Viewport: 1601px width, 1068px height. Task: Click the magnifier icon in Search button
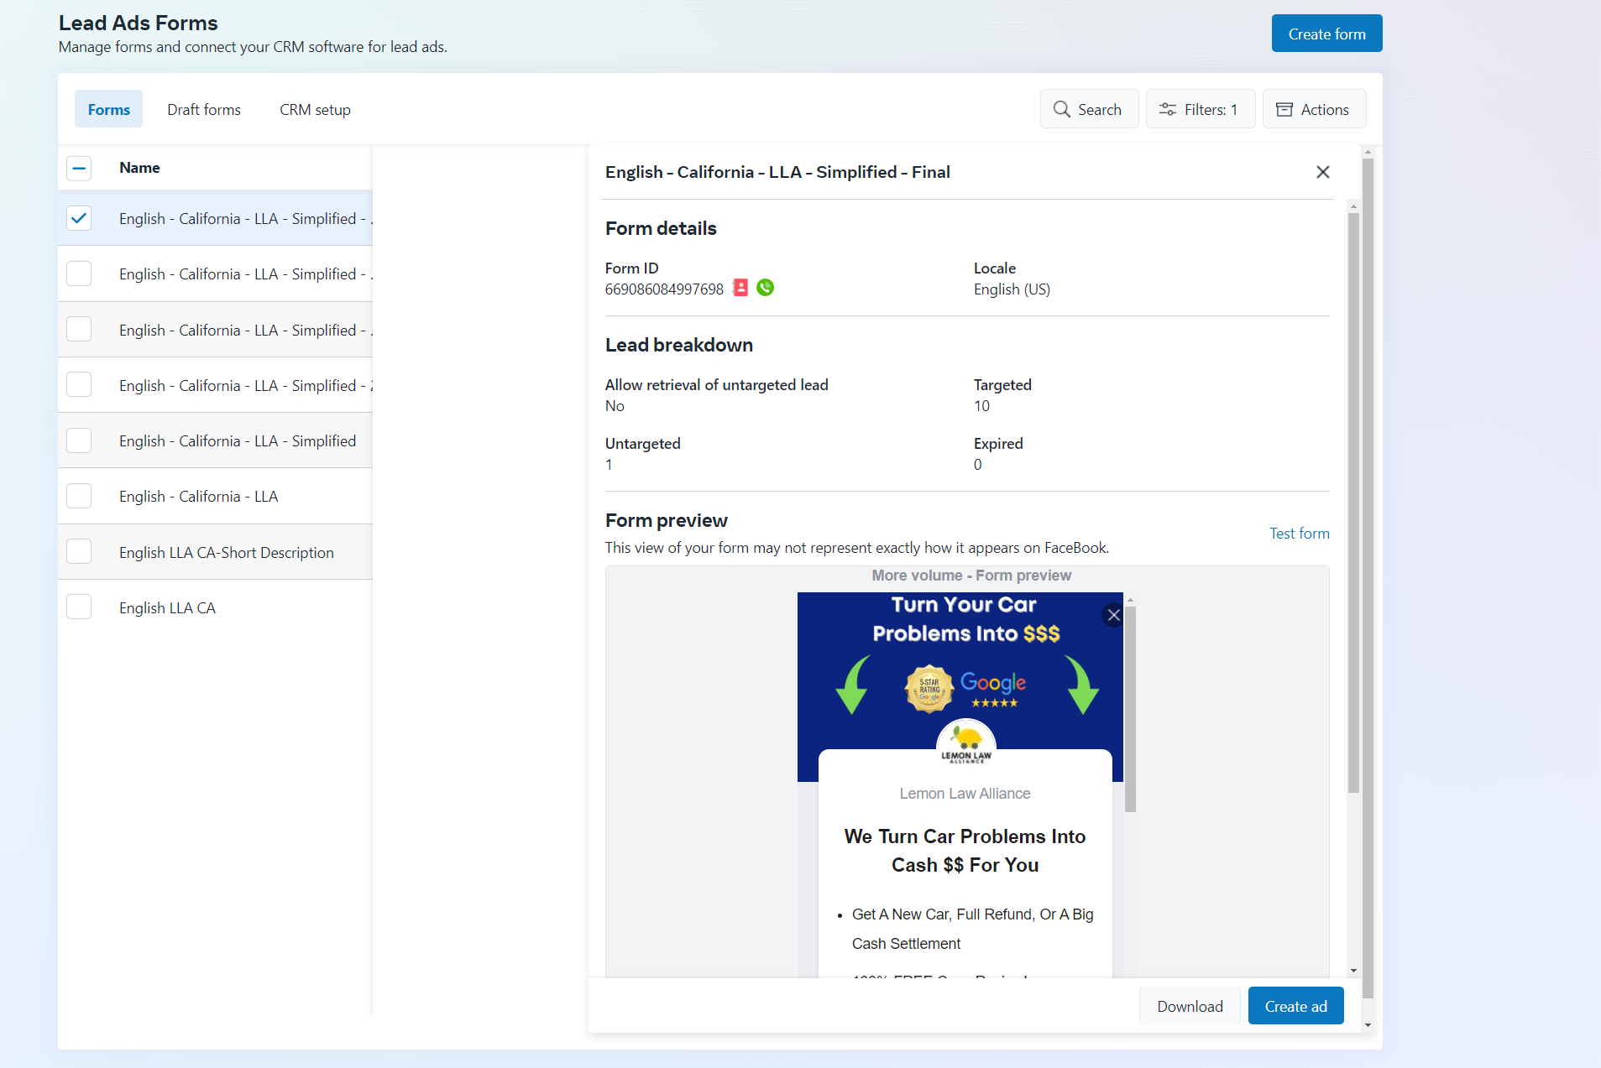click(1062, 110)
